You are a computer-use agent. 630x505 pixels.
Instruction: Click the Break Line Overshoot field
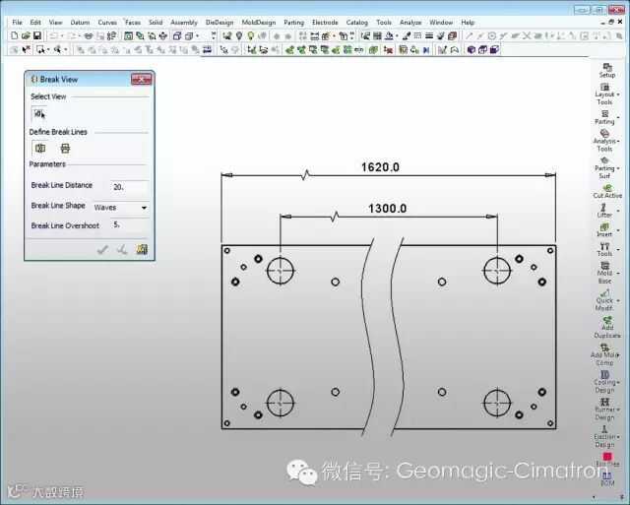(129, 225)
